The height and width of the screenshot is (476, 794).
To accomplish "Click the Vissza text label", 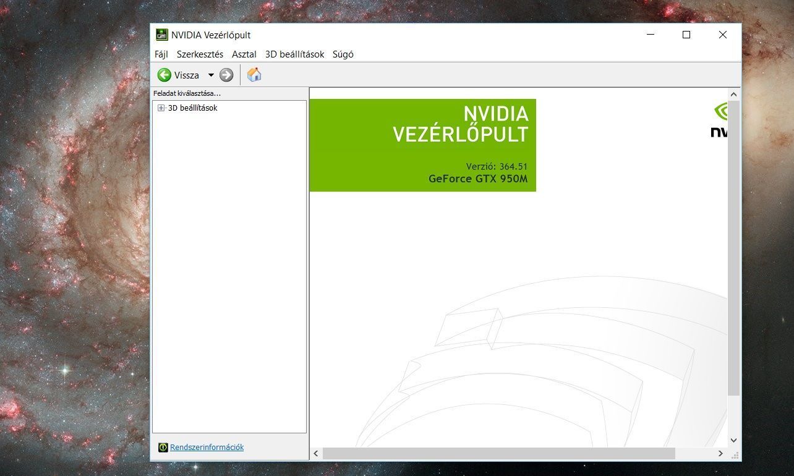I will click(x=187, y=75).
